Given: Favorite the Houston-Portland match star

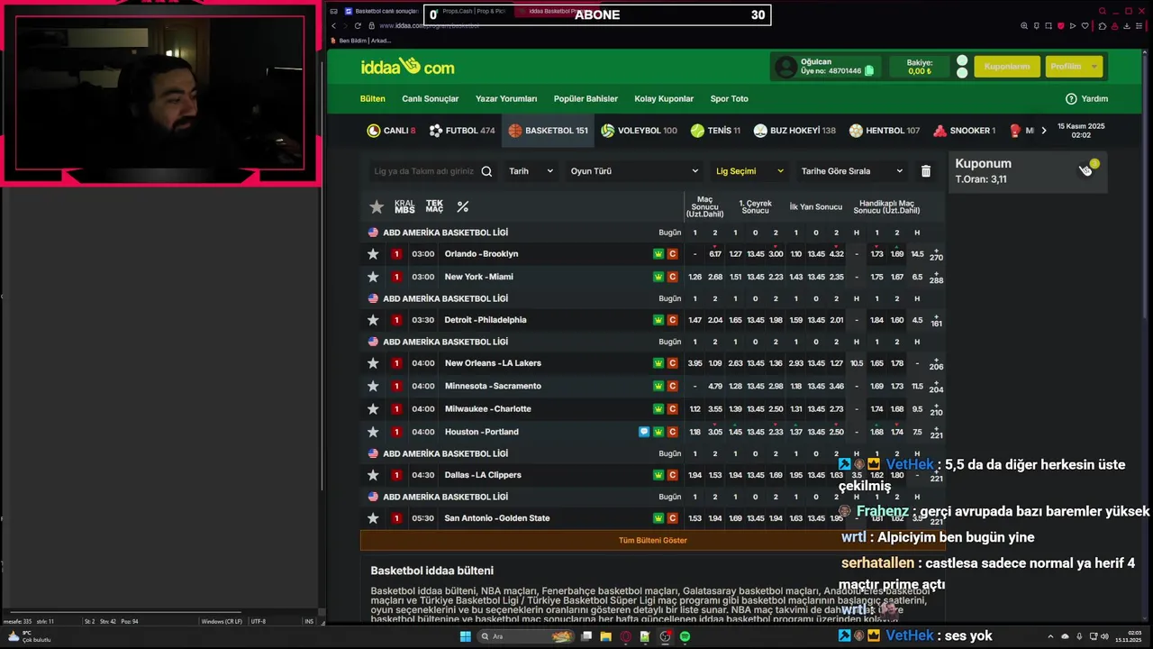Looking at the screenshot, I should pos(373,432).
